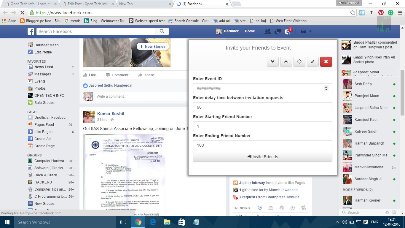
Task: Bookmark page with Chrome star icon
Action: [353, 13]
